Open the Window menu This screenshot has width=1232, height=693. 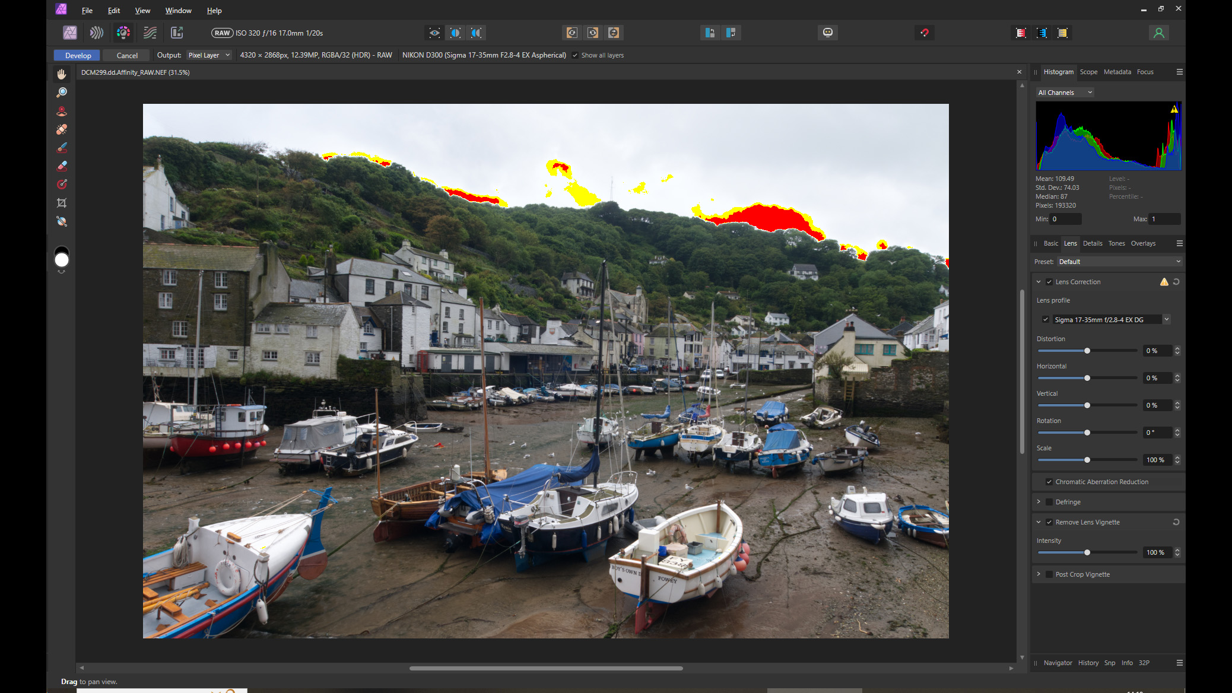coord(178,10)
